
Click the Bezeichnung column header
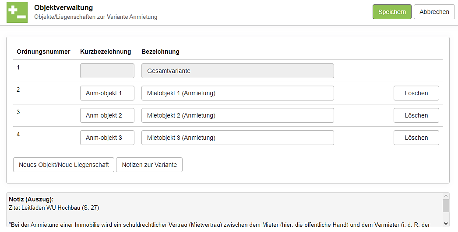coord(160,52)
